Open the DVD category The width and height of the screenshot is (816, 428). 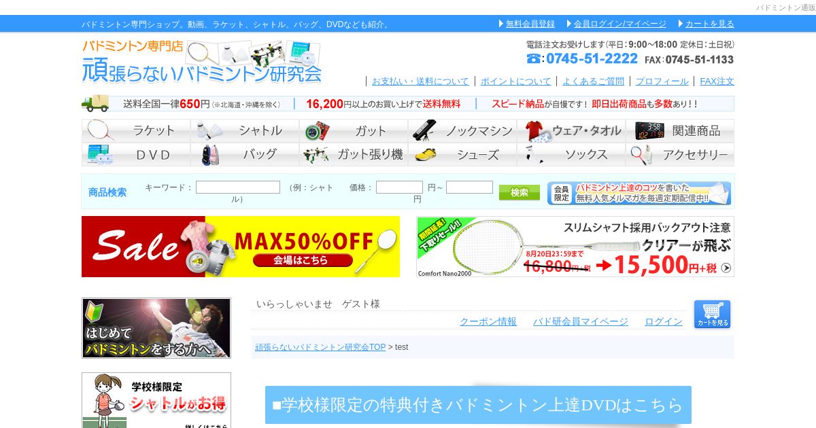(x=136, y=154)
